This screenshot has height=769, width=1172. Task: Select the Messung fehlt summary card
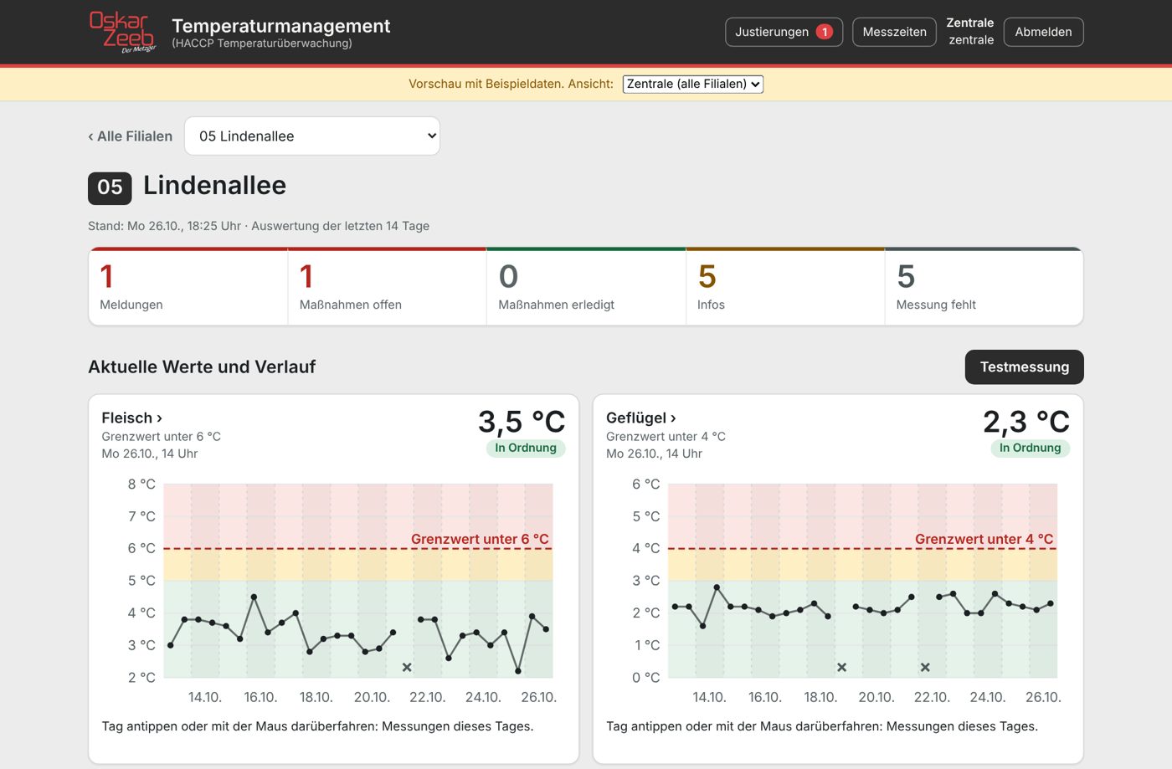pos(984,286)
